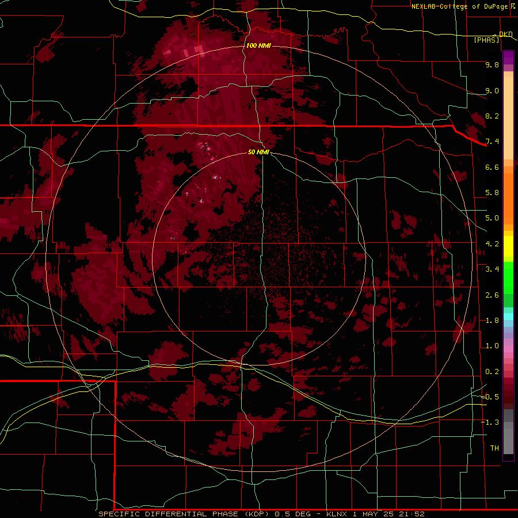Viewport: 518px width, 518px height.
Task: Click the 2.6 scale value
Action: click(492, 295)
